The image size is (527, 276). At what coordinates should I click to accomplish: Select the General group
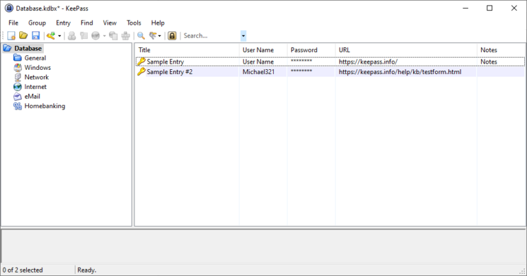[x=35, y=58]
